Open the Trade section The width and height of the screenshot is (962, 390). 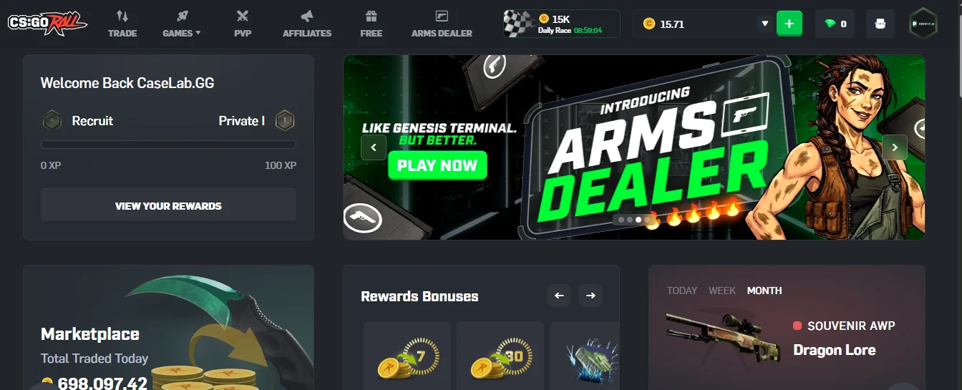pos(122,24)
